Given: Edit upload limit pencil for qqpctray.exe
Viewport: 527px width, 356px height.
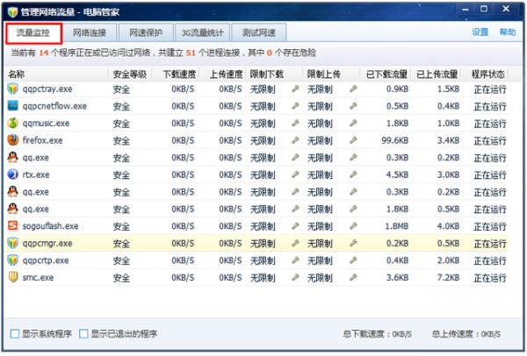Looking at the screenshot, I should point(353,89).
